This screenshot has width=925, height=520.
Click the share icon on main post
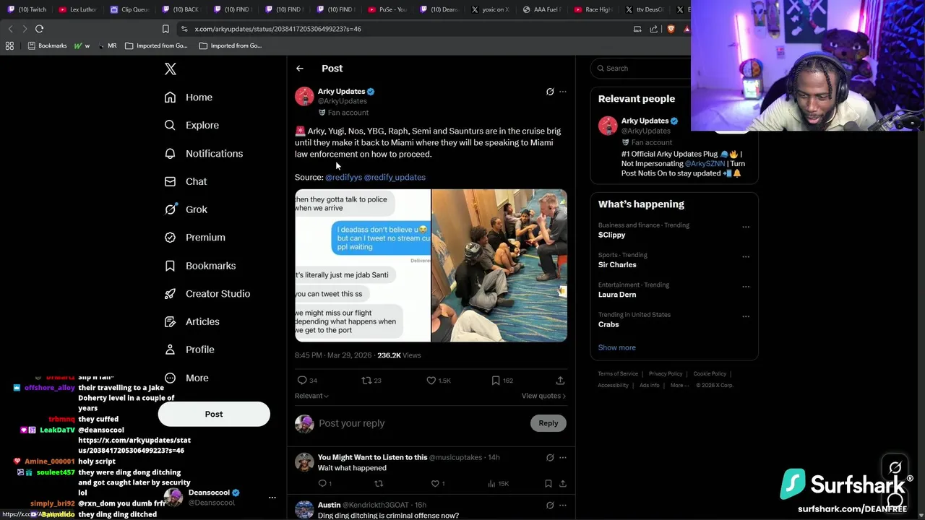click(x=560, y=381)
